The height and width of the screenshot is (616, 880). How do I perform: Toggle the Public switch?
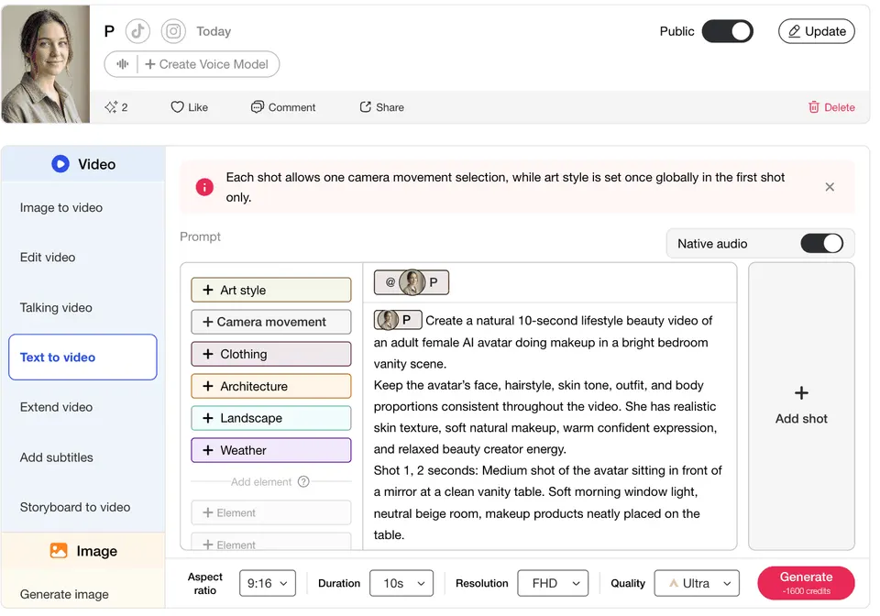[727, 31]
